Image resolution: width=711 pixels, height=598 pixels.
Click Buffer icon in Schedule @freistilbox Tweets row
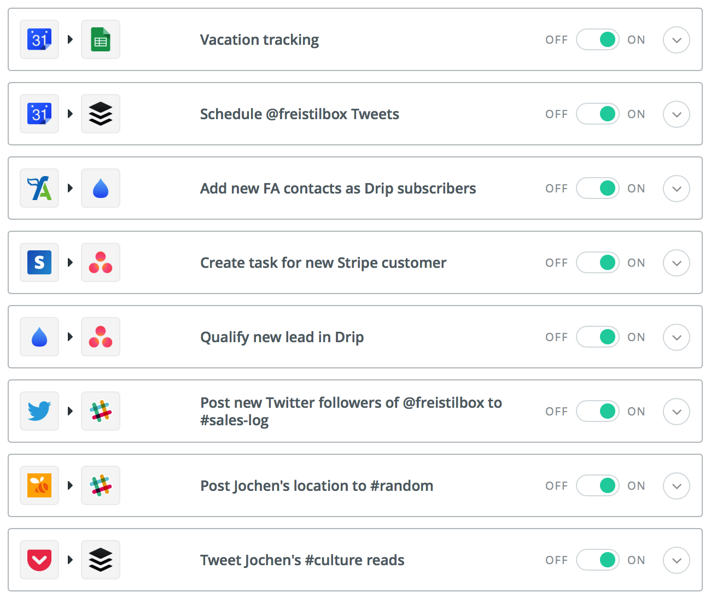pos(101,114)
